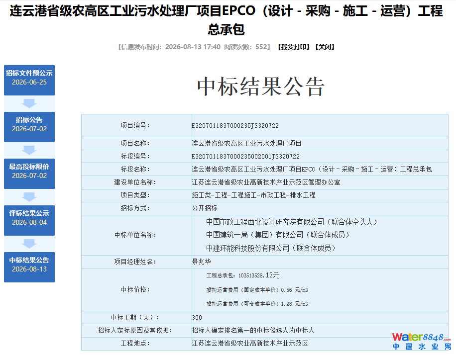Click 中建环能科技股份有限公司 member
This screenshot has width=456, height=355.
271,249
